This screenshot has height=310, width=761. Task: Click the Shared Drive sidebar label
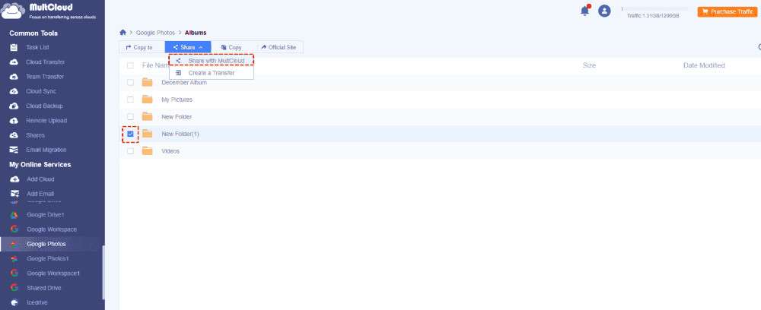tap(44, 288)
